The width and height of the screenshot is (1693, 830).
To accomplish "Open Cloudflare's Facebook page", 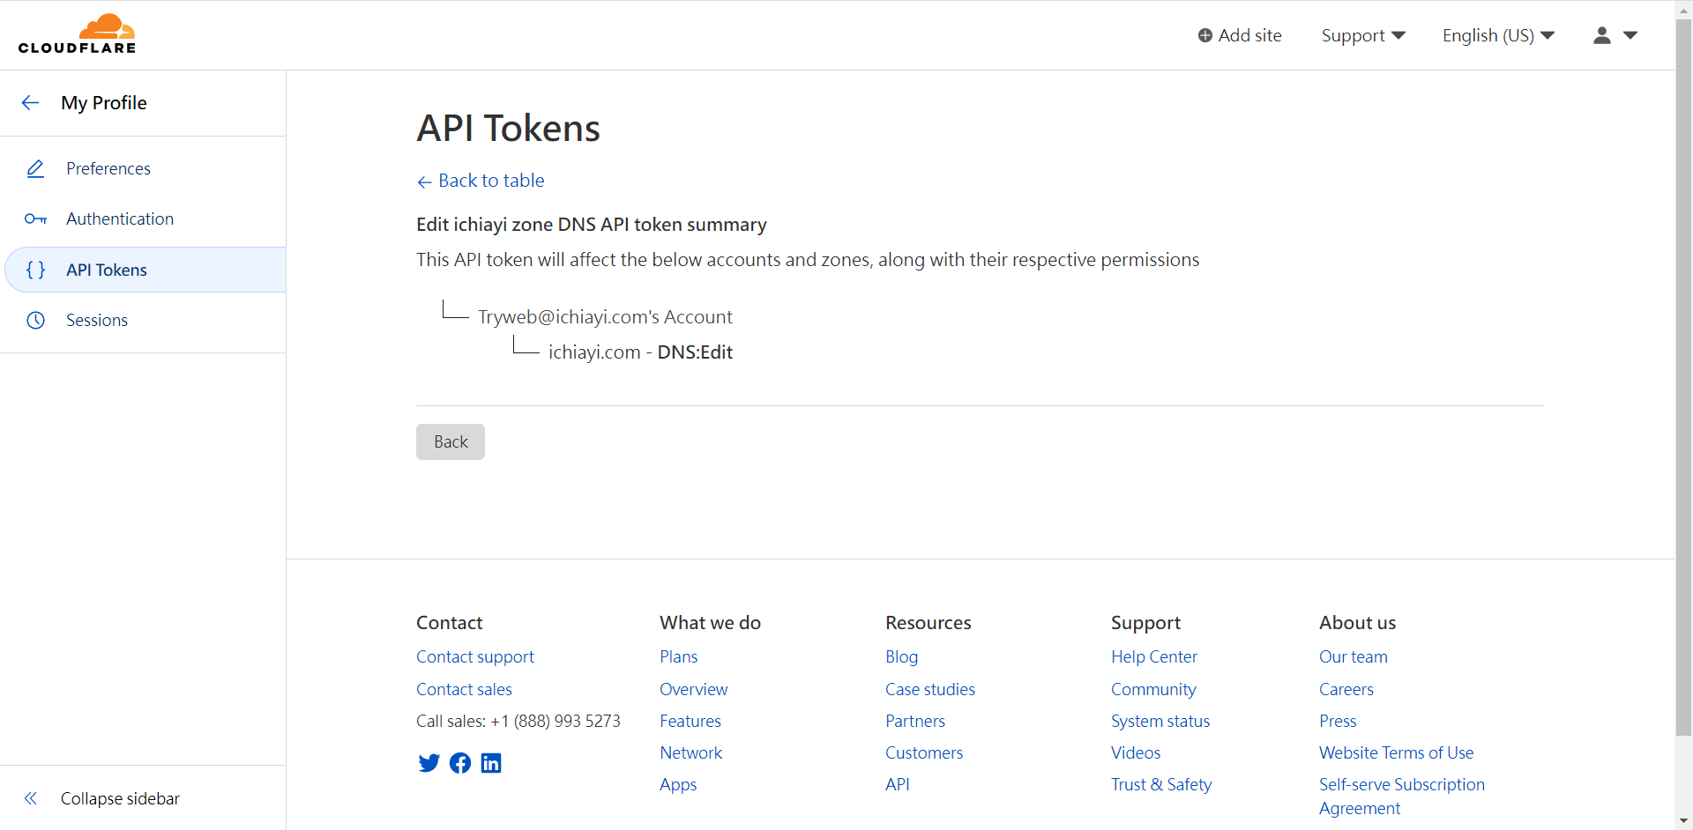I will (x=460, y=763).
